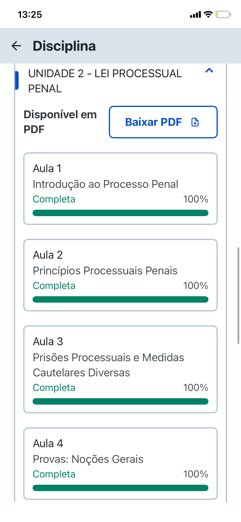Click the Aula 2 progress bar

point(120,299)
